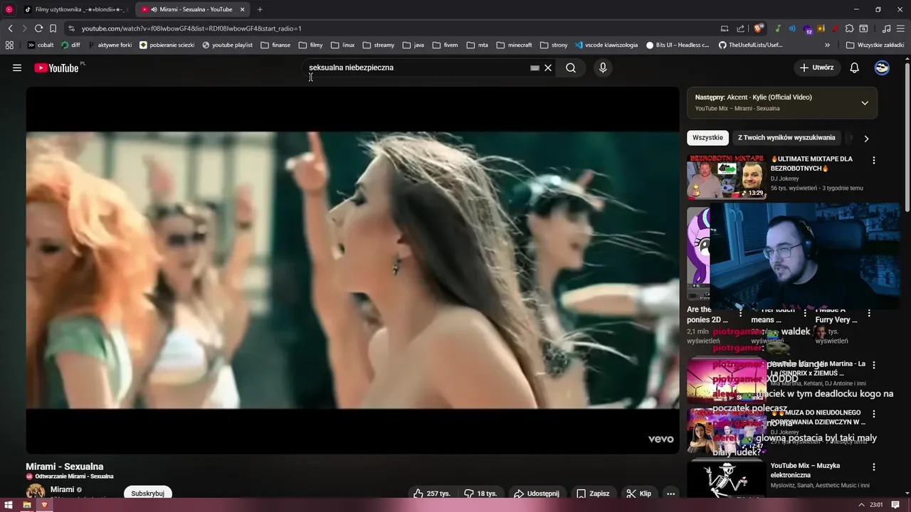Open the finanse bookmarks folder
The height and width of the screenshot is (512, 911).
(x=275, y=45)
